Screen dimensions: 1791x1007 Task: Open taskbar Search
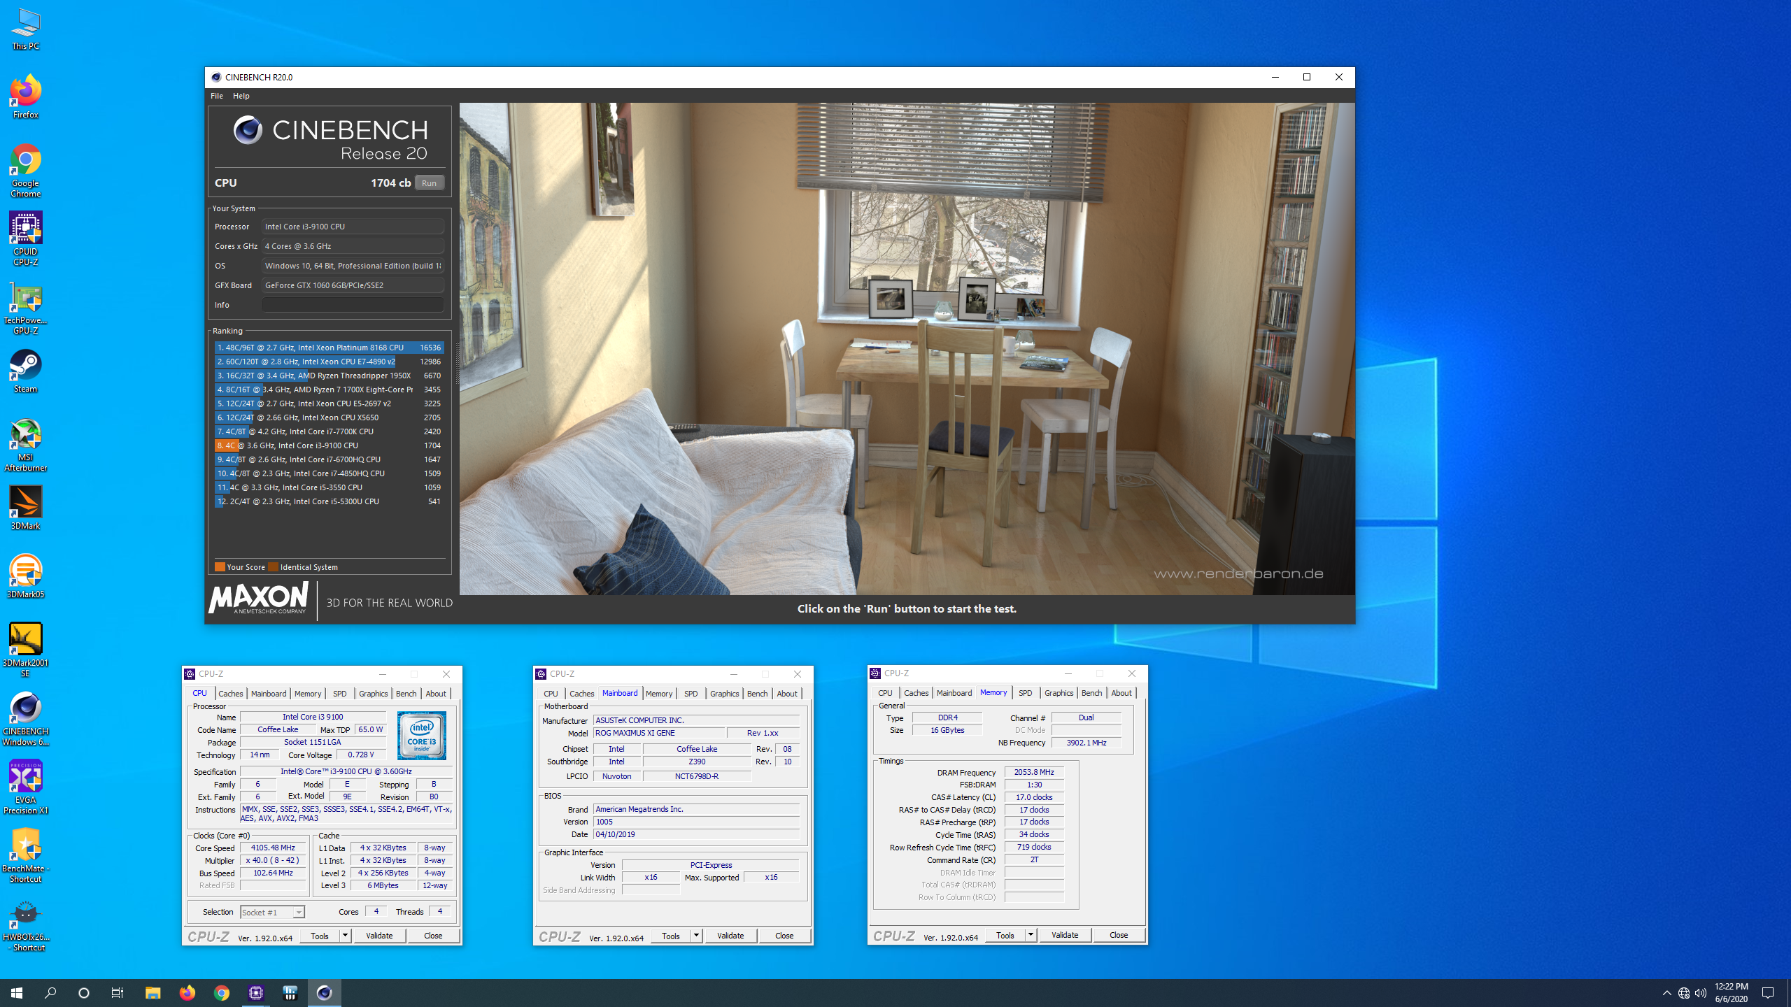click(50, 992)
